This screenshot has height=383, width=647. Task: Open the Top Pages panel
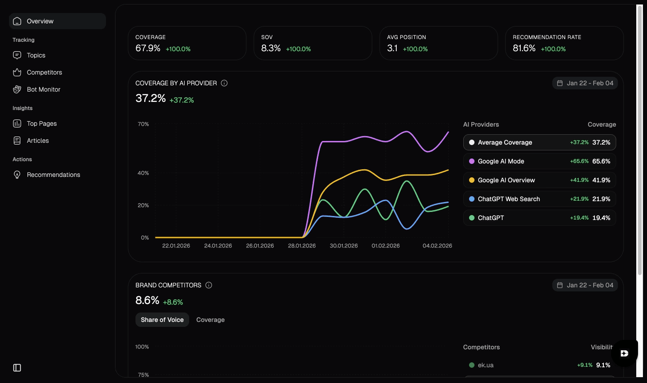[41, 123]
